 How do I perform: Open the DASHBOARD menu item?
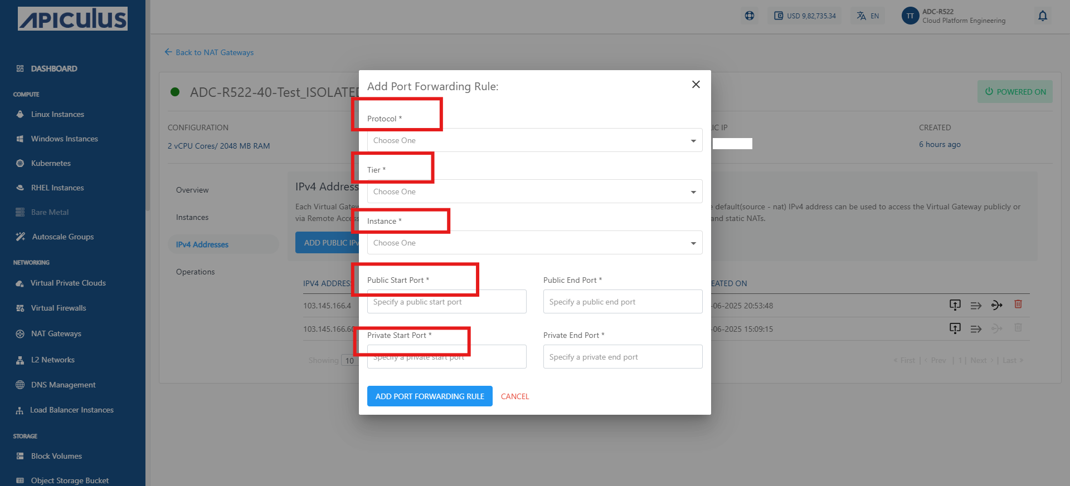(x=53, y=68)
